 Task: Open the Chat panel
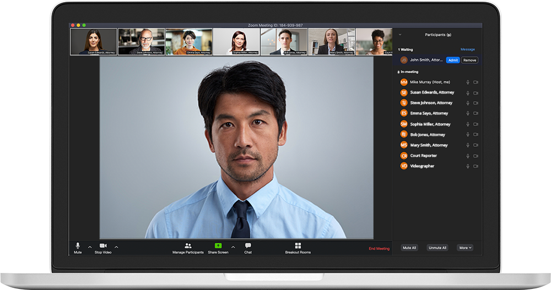point(248,245)
